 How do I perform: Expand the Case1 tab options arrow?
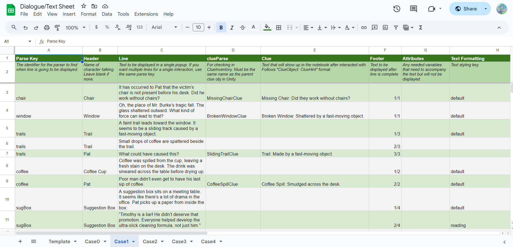pos(133,242)
